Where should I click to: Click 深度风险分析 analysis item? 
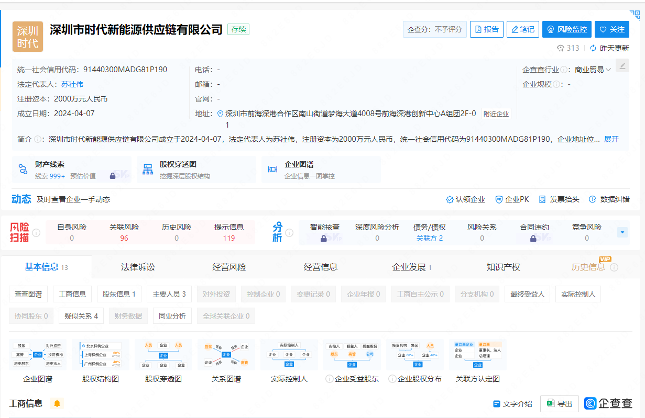pyautogui.click(x=377, y=232)
